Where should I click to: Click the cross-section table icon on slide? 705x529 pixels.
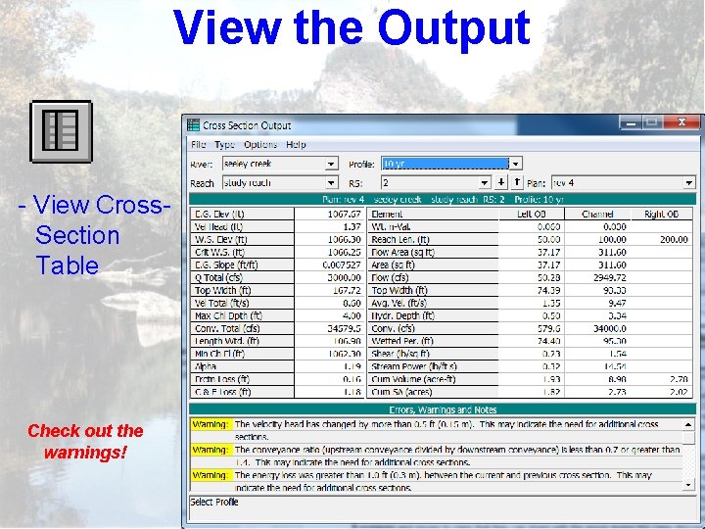click(x=61, y=131)
